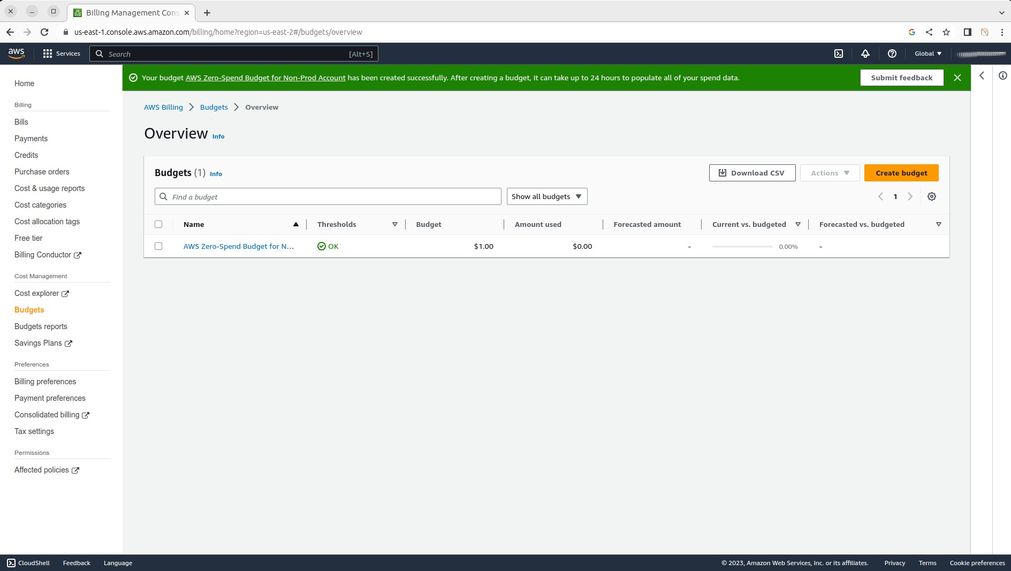Follow the budget name link in the banner

(x=265, y=78)
